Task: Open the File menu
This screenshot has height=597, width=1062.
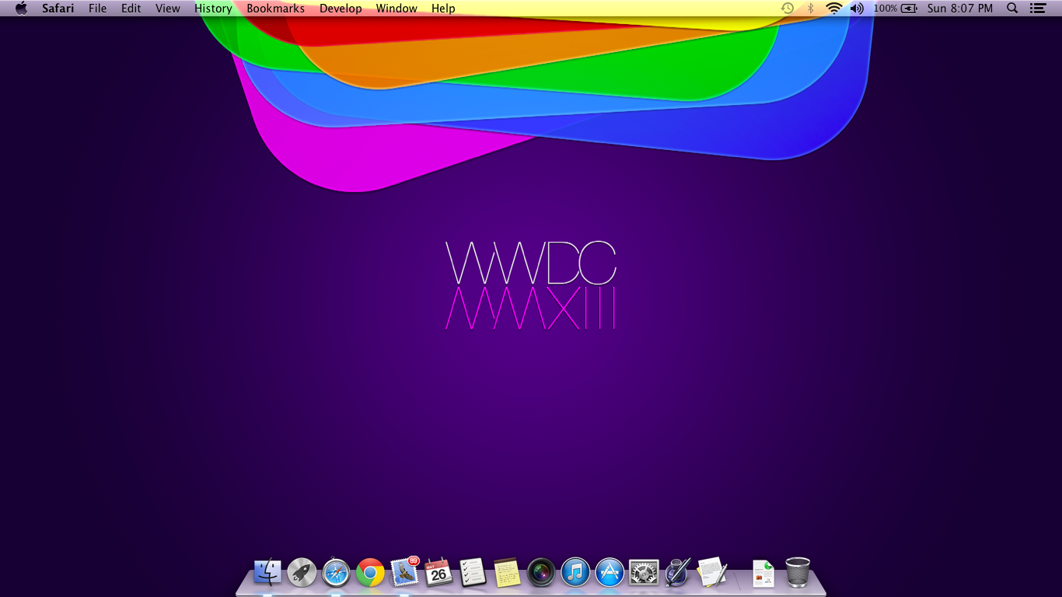Action: (97, 9)
